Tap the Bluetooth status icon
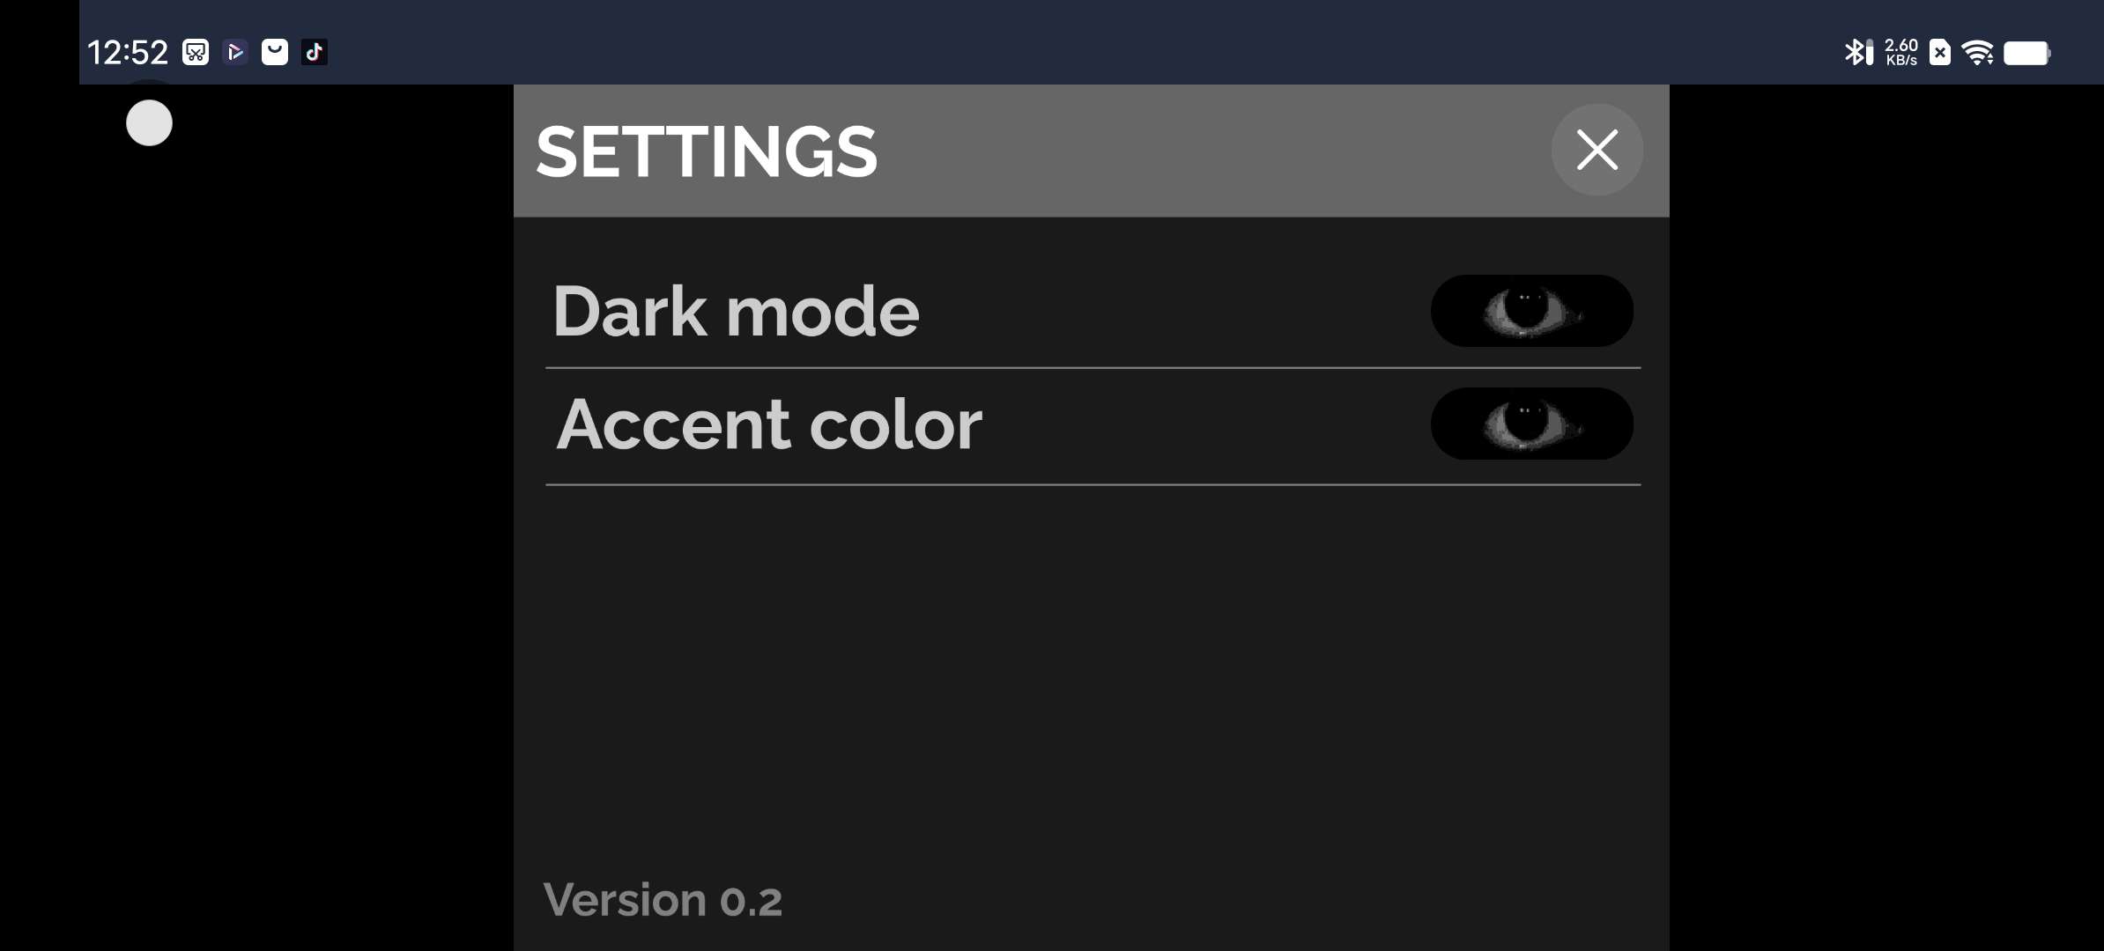The height and width of the screenshot is (951, 2104). 1855,53
